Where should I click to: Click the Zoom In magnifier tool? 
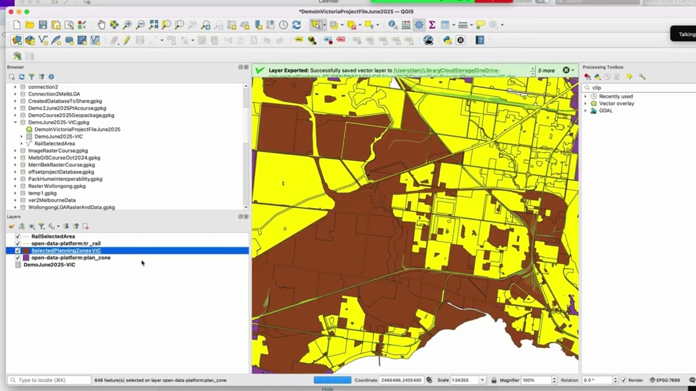(x=127, y=25)
